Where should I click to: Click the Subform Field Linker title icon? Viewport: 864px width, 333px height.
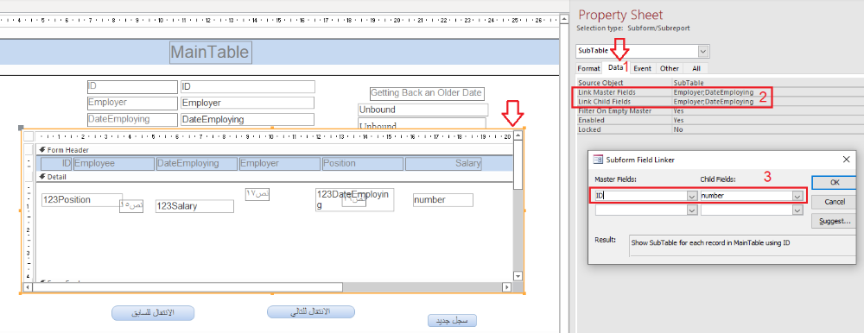597,160
